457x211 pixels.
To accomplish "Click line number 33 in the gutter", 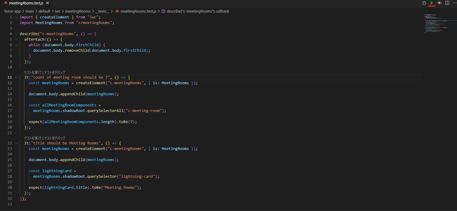I will tap(10, 204).
